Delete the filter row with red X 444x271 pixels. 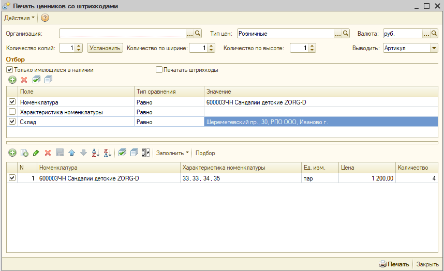click(x=24, y=80)
